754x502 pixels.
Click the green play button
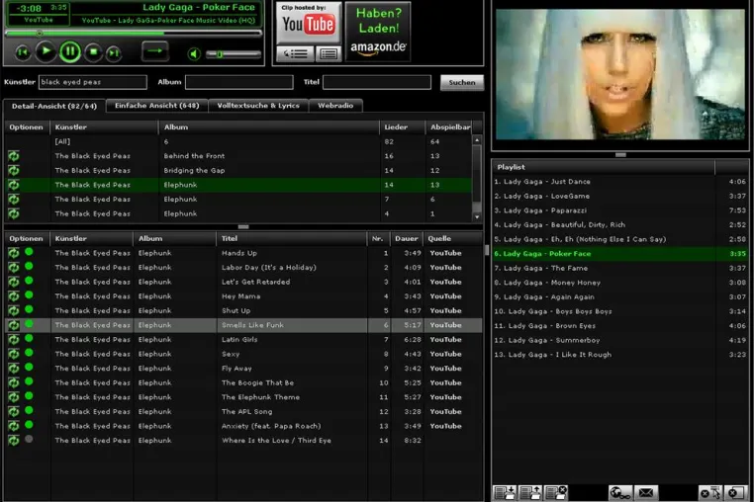click(46, 51)
